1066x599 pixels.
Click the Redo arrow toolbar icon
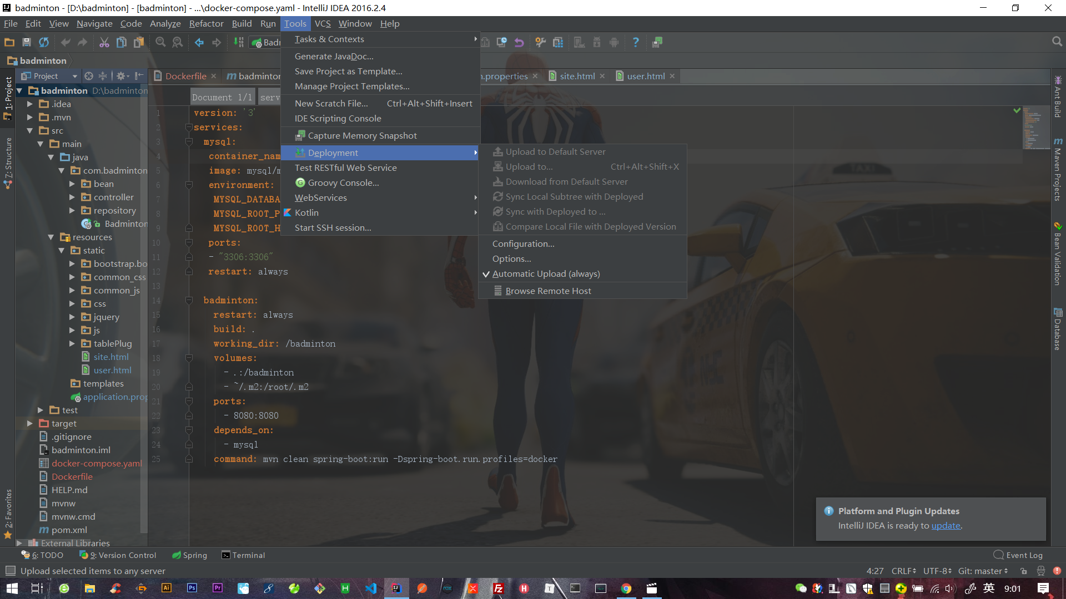coord(83,42)
